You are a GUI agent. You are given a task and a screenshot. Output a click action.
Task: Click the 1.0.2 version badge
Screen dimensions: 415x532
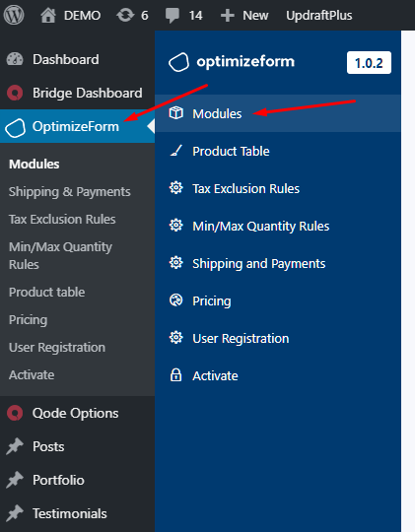(x=369, y=63)
